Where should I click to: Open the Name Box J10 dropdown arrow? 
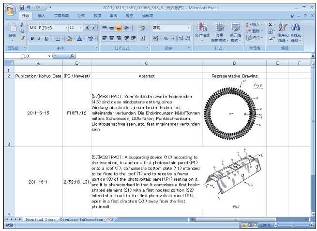(x=49, y=56)
